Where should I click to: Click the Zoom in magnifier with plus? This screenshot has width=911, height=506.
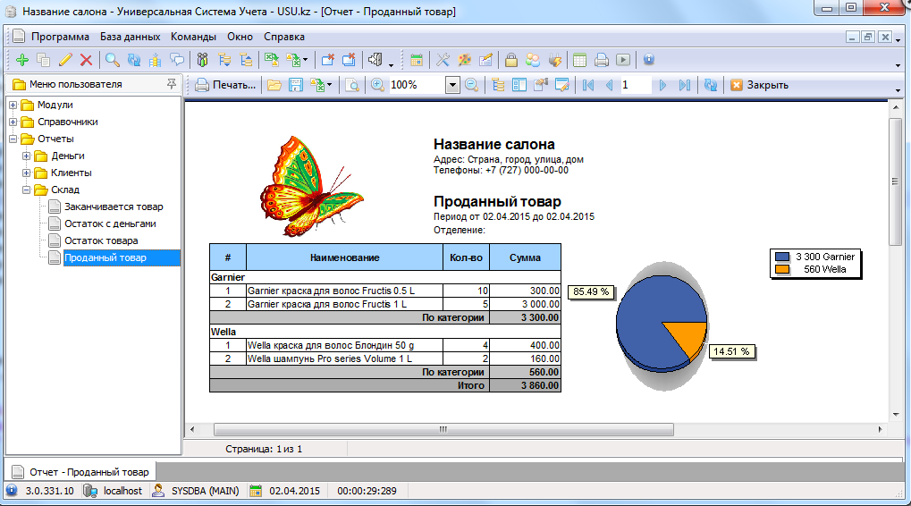coord(377,86)
